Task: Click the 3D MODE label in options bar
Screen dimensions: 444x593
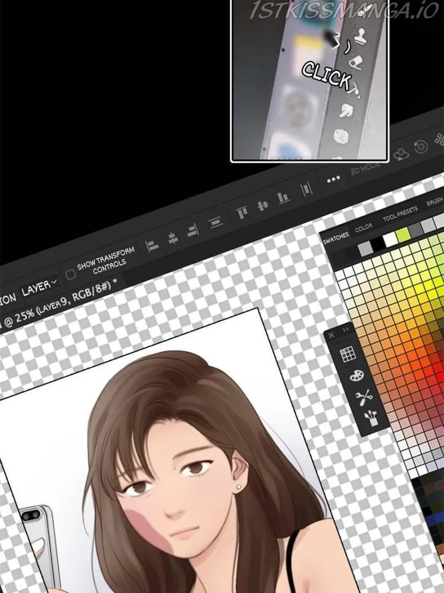Action: [365, 168]
